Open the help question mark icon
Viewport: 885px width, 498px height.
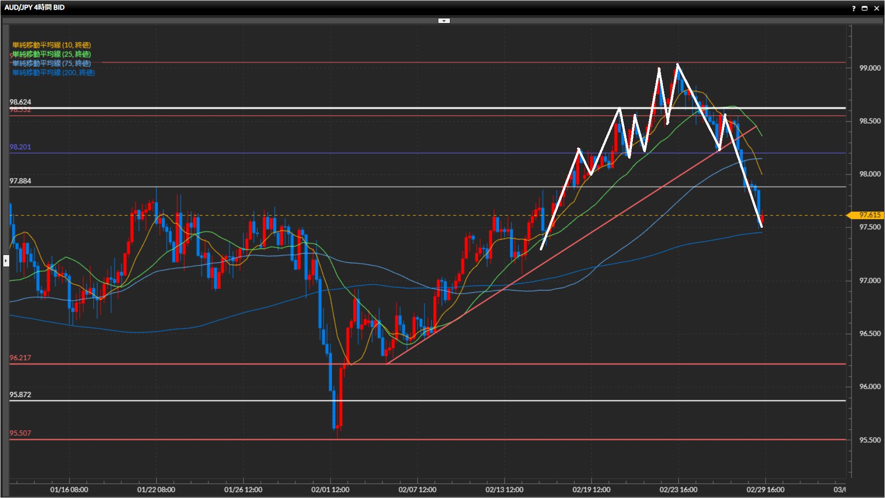(854, 8)
